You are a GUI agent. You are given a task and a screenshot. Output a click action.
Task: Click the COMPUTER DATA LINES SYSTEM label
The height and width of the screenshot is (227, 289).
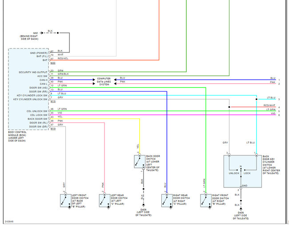click(104, 81)
